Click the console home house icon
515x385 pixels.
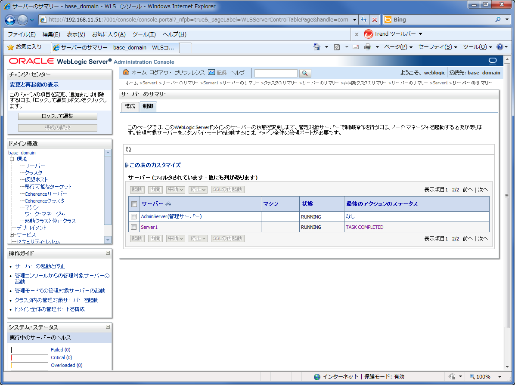tap(126, 72)
